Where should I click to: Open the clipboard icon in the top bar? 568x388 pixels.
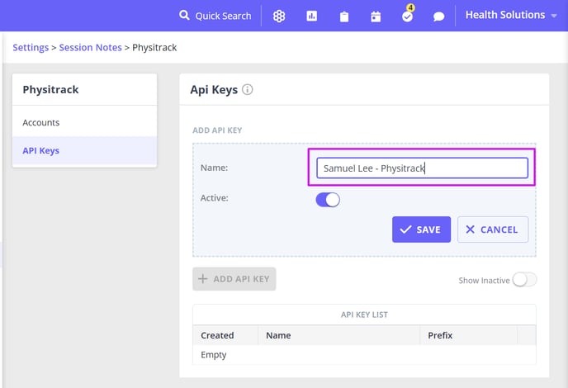point(344,17)
